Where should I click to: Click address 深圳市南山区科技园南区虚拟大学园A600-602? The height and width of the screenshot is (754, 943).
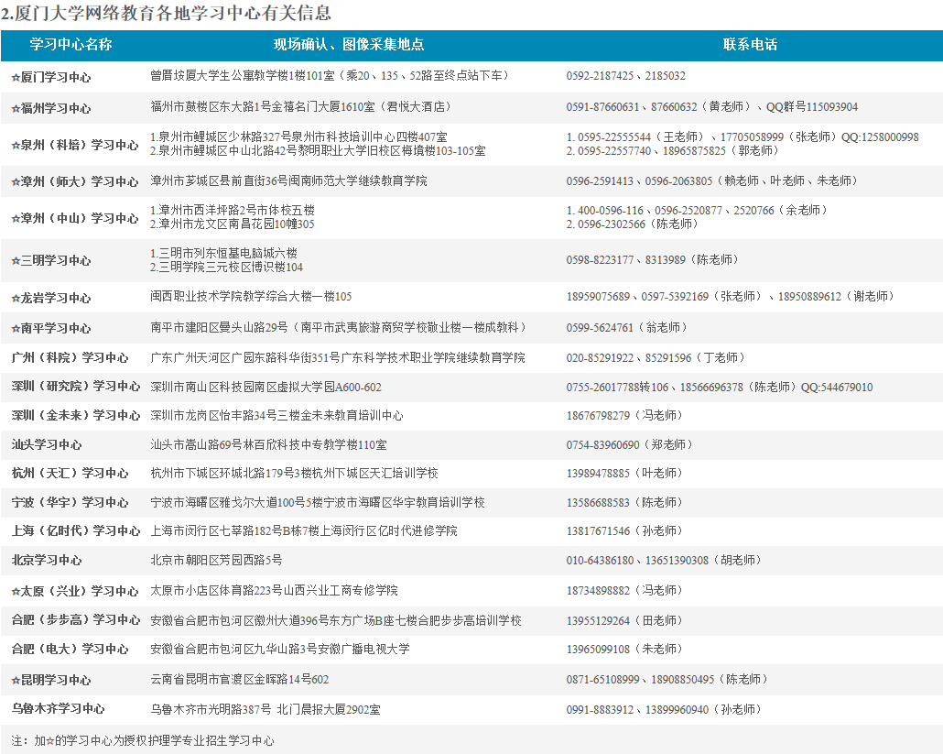266,388
